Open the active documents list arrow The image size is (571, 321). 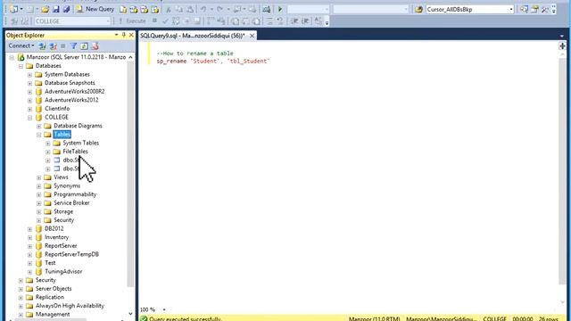pos(562,36)
